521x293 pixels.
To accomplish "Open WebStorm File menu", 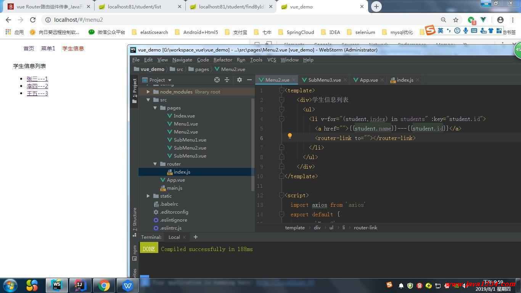I will click(x=136, y=60).
